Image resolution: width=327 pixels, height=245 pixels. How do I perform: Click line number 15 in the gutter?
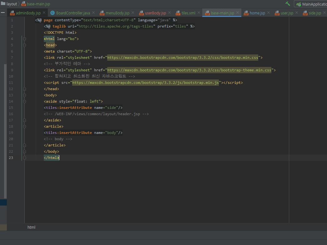(x=11, y=108)
